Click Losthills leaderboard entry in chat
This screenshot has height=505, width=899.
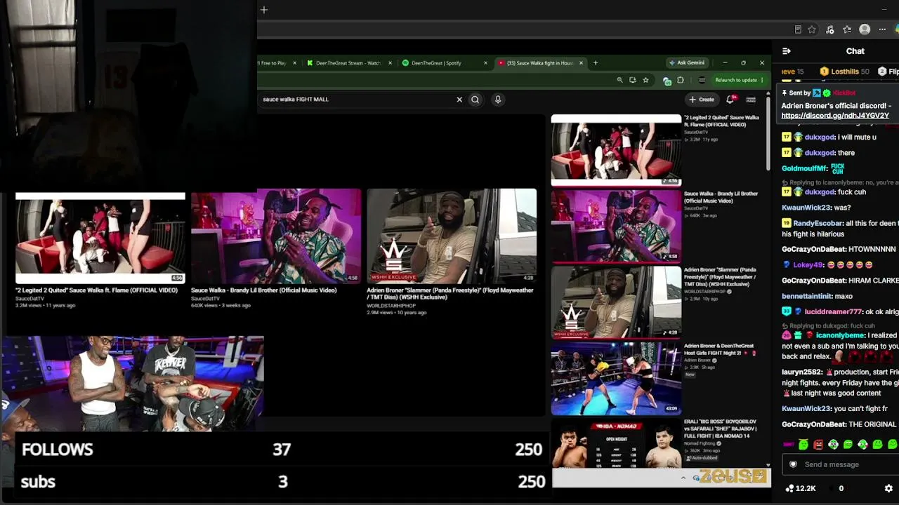pyautogui.click(x=844, y=72)
